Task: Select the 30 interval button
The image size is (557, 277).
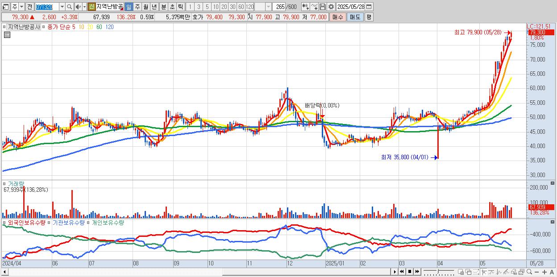Action: (233, 7)
